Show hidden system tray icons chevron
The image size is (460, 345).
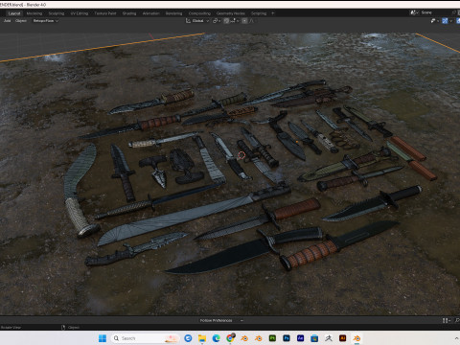(x=456, y=338)
